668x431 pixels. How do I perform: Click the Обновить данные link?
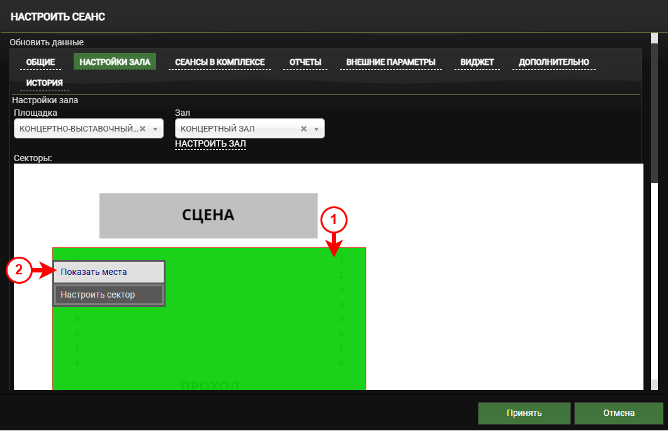(47, 42)
